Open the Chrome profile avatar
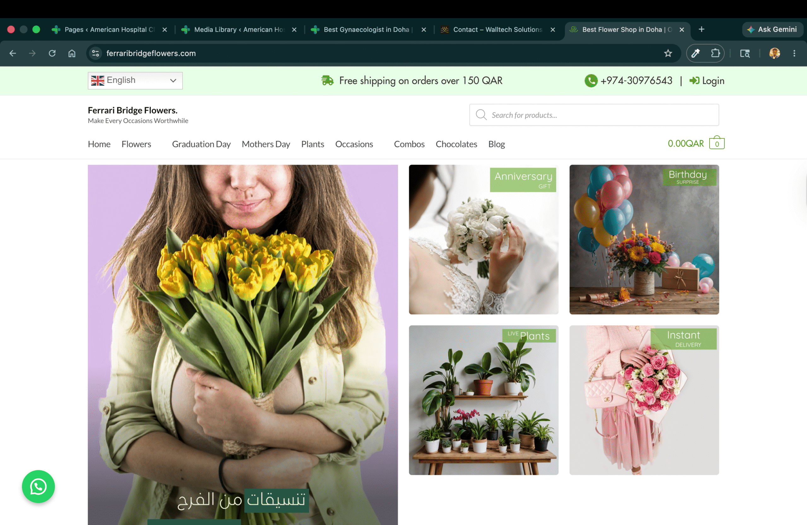The height and width of the screenshot is (525, 807). [x=775, y=53]
